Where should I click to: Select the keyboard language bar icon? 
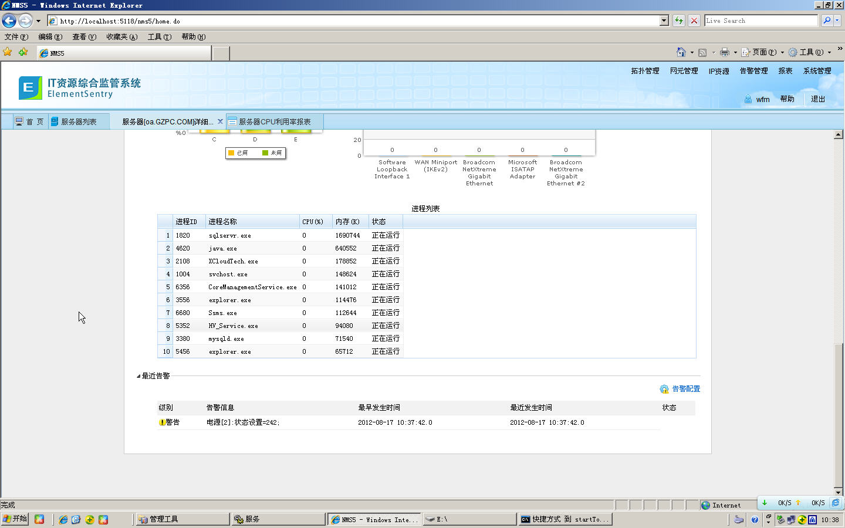pyautogui.click(x=739, y=520)
